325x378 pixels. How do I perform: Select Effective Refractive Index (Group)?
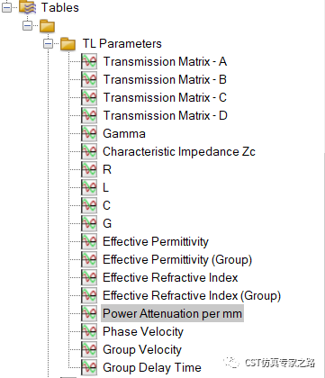(192, 295)
